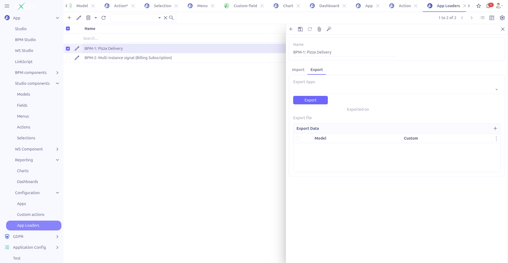Expand WS Component in the sidebar

tap(57, 149)
